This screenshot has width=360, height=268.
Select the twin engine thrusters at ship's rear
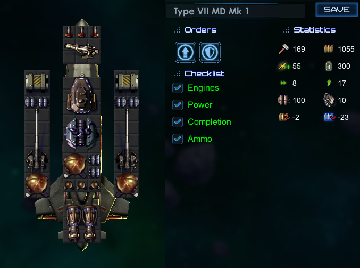[82, 224]
